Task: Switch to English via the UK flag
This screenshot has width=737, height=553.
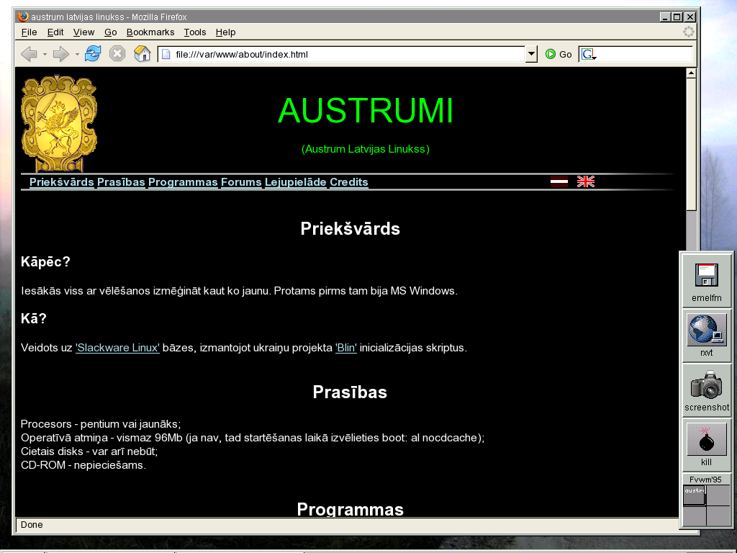Action: [x=586, y=181]
